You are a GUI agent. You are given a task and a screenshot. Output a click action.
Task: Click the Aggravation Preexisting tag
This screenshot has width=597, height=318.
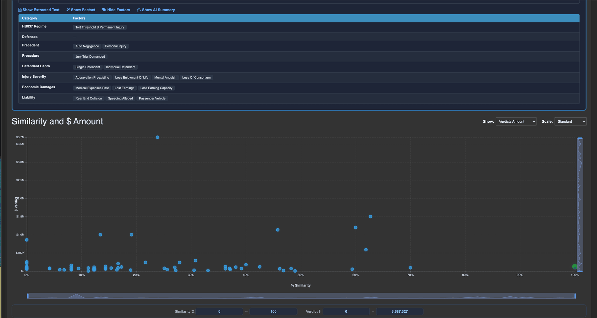coord(92,78)
